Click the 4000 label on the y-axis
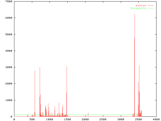Viewport: 161px width, 121px height. pyautogui.click(x=9, y=51)
